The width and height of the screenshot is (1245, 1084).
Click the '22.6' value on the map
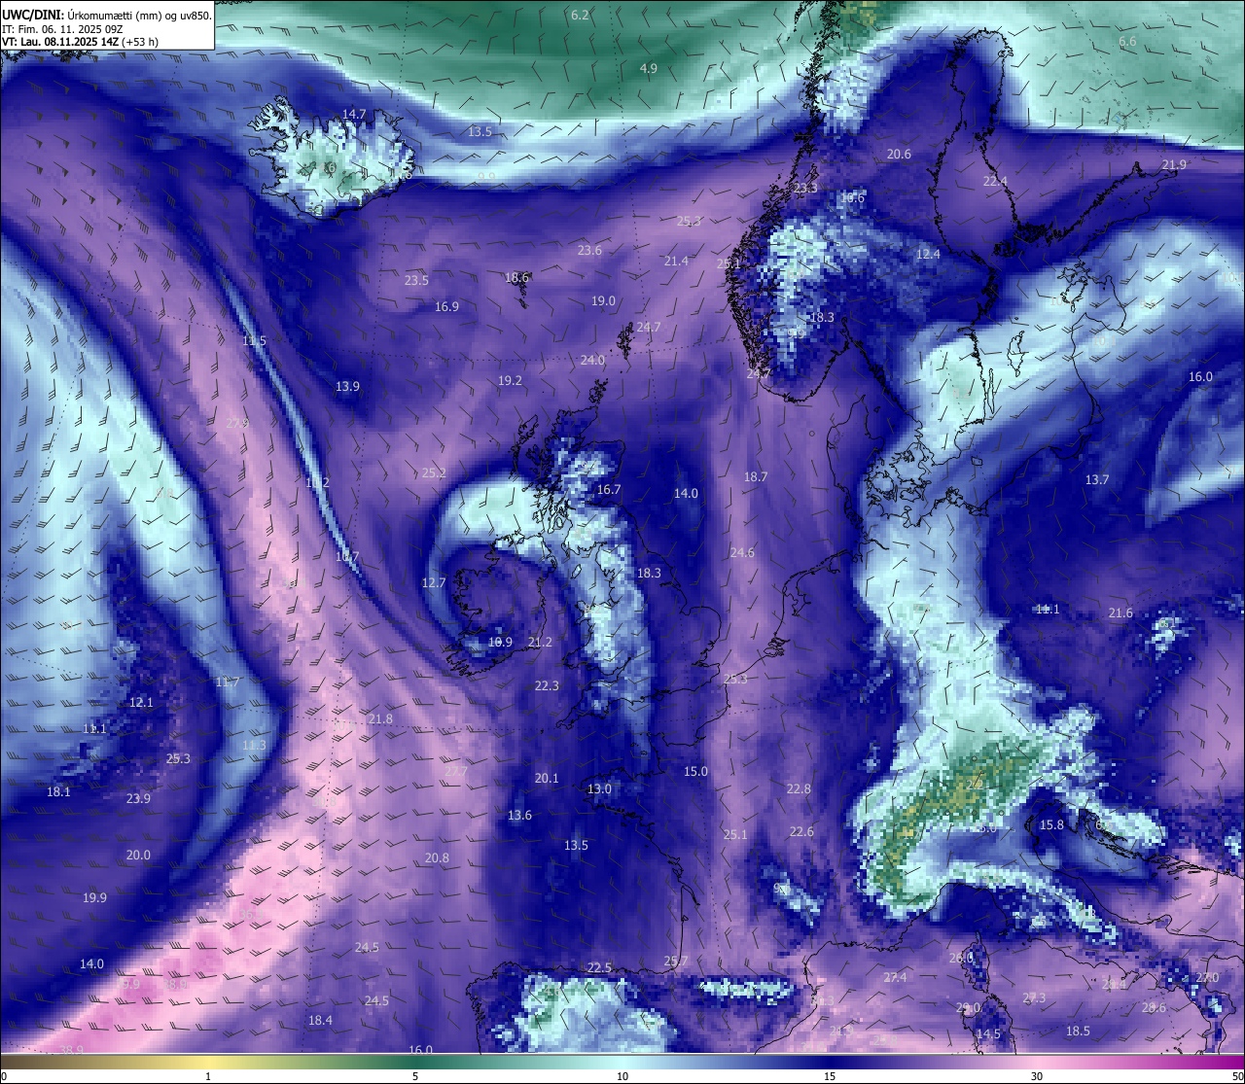[x=801, y=831]
